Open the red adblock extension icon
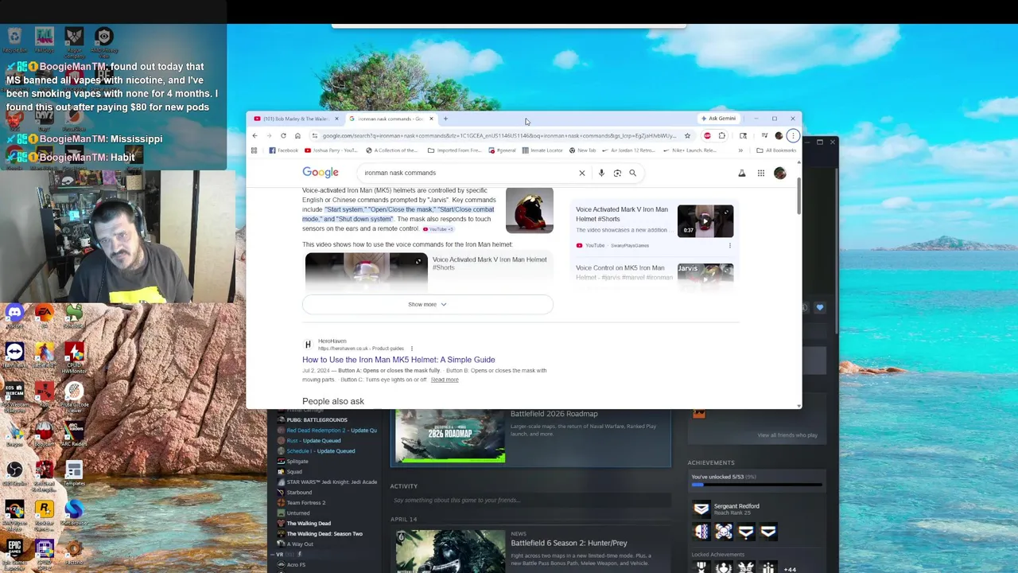Image resolution: width=1018 pixels, height=573 pixels. [x=707, y=136]
